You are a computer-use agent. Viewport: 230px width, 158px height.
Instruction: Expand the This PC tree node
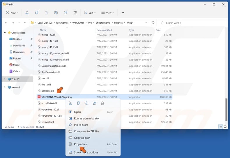5,79
